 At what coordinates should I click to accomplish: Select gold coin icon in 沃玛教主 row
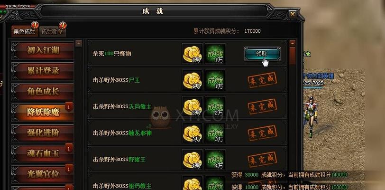tap(192, 106)
